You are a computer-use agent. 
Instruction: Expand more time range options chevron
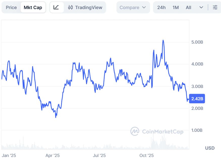[x=201, y=8]
